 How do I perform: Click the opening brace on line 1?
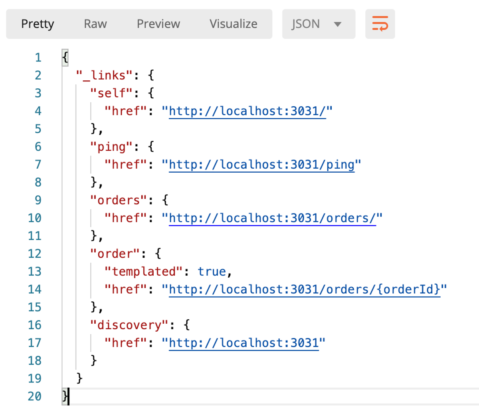pyautogui.click(x=65, y=58)
